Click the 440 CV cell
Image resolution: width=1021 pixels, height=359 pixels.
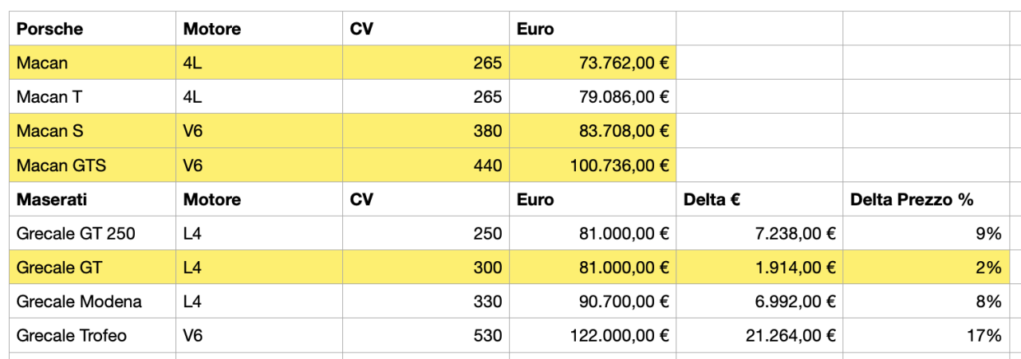point(426,166)
